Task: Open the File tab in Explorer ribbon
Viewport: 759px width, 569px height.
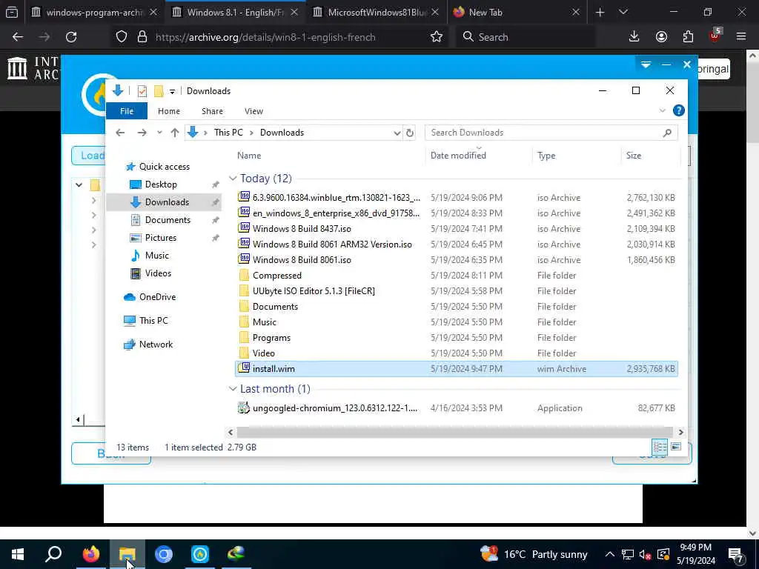Action: pos(126,111)
